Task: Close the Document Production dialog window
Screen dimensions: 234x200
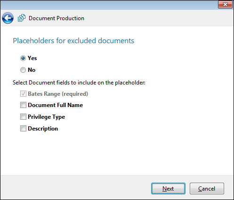Action: coord(225,4)
